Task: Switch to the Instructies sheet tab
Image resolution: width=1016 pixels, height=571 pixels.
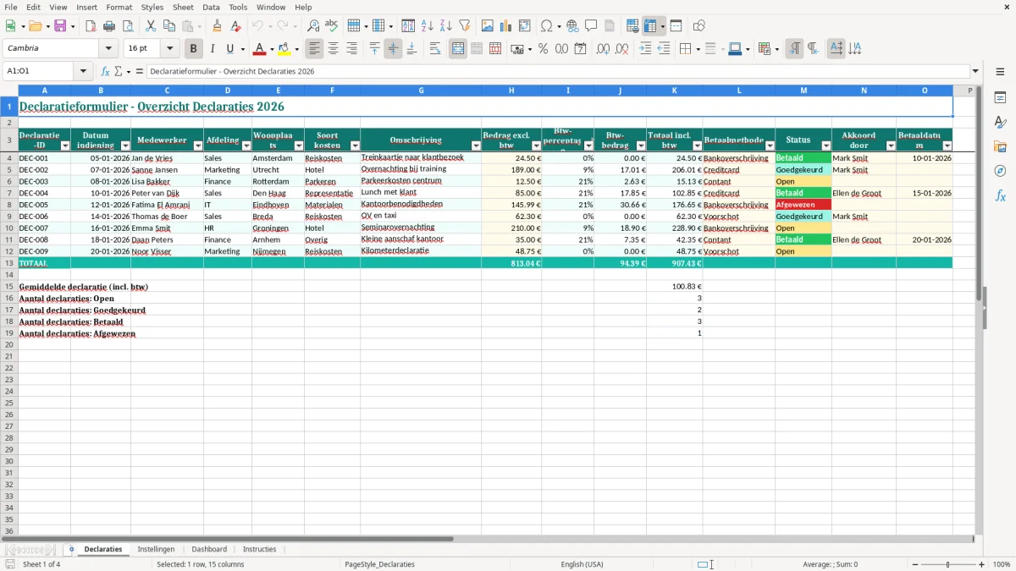Action: [x=260, y=549]
